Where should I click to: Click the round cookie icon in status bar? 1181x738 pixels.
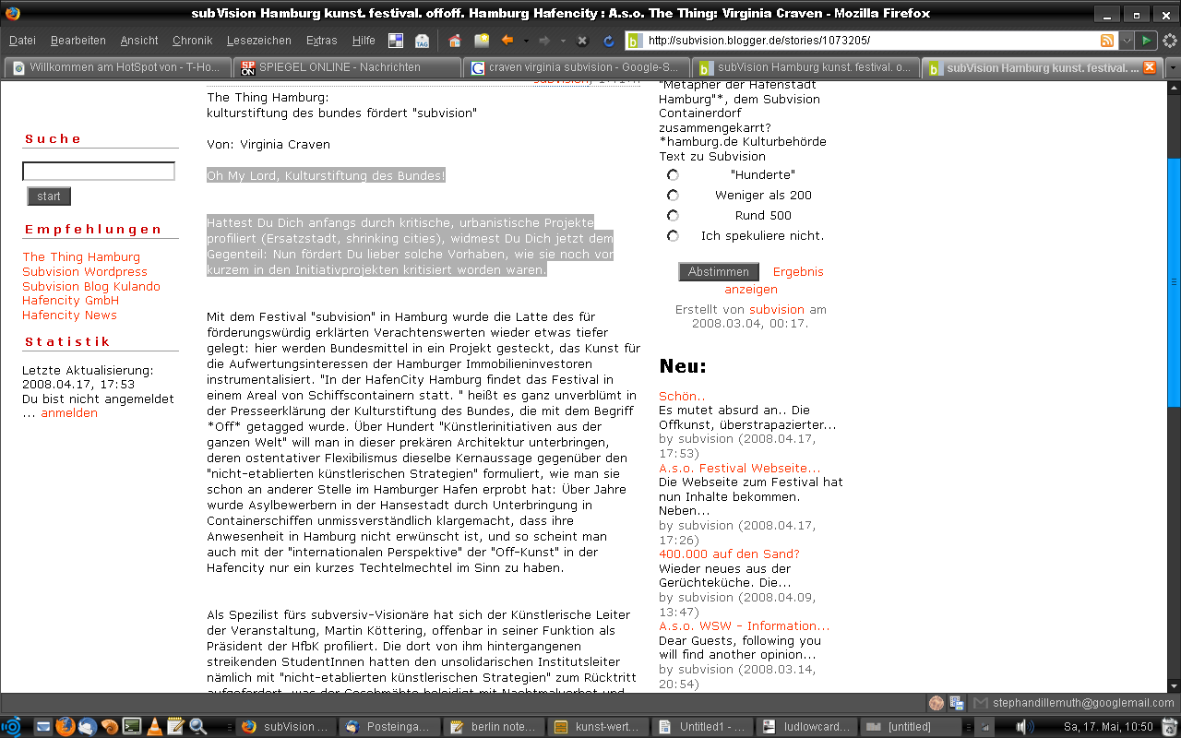tap(936, 703)
